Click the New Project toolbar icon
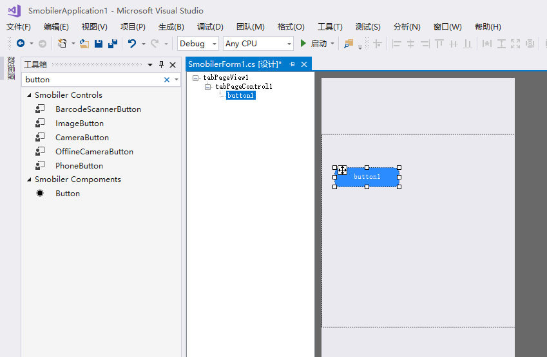The image size is (547, 357). point(62,43)
